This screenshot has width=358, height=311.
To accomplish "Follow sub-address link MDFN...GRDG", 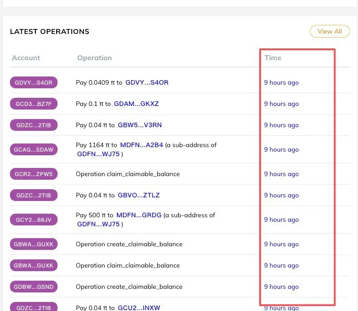I will 139,215.
